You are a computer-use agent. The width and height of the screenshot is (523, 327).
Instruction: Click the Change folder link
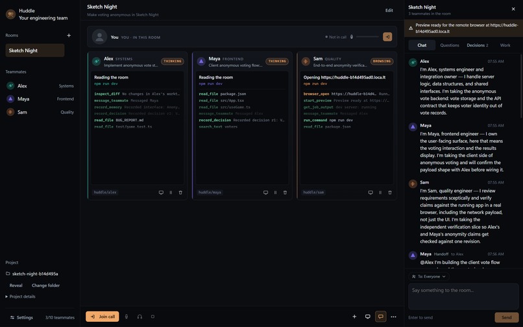point(45,285)
